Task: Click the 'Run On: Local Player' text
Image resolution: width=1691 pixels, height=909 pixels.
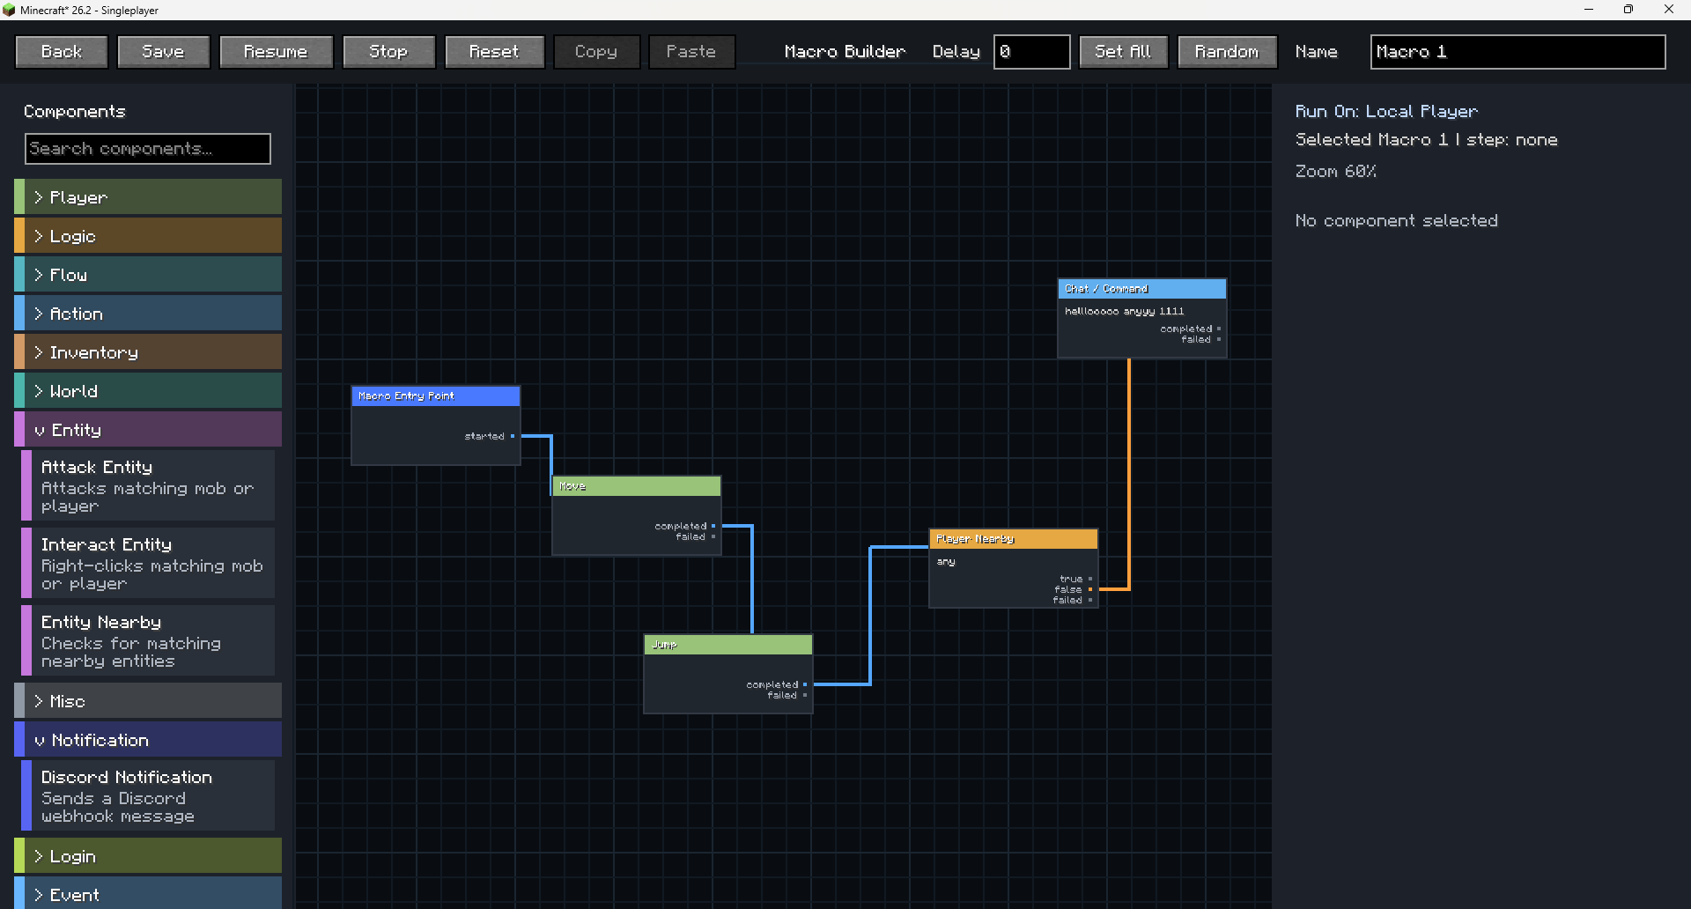Action: coord(1386,112)
